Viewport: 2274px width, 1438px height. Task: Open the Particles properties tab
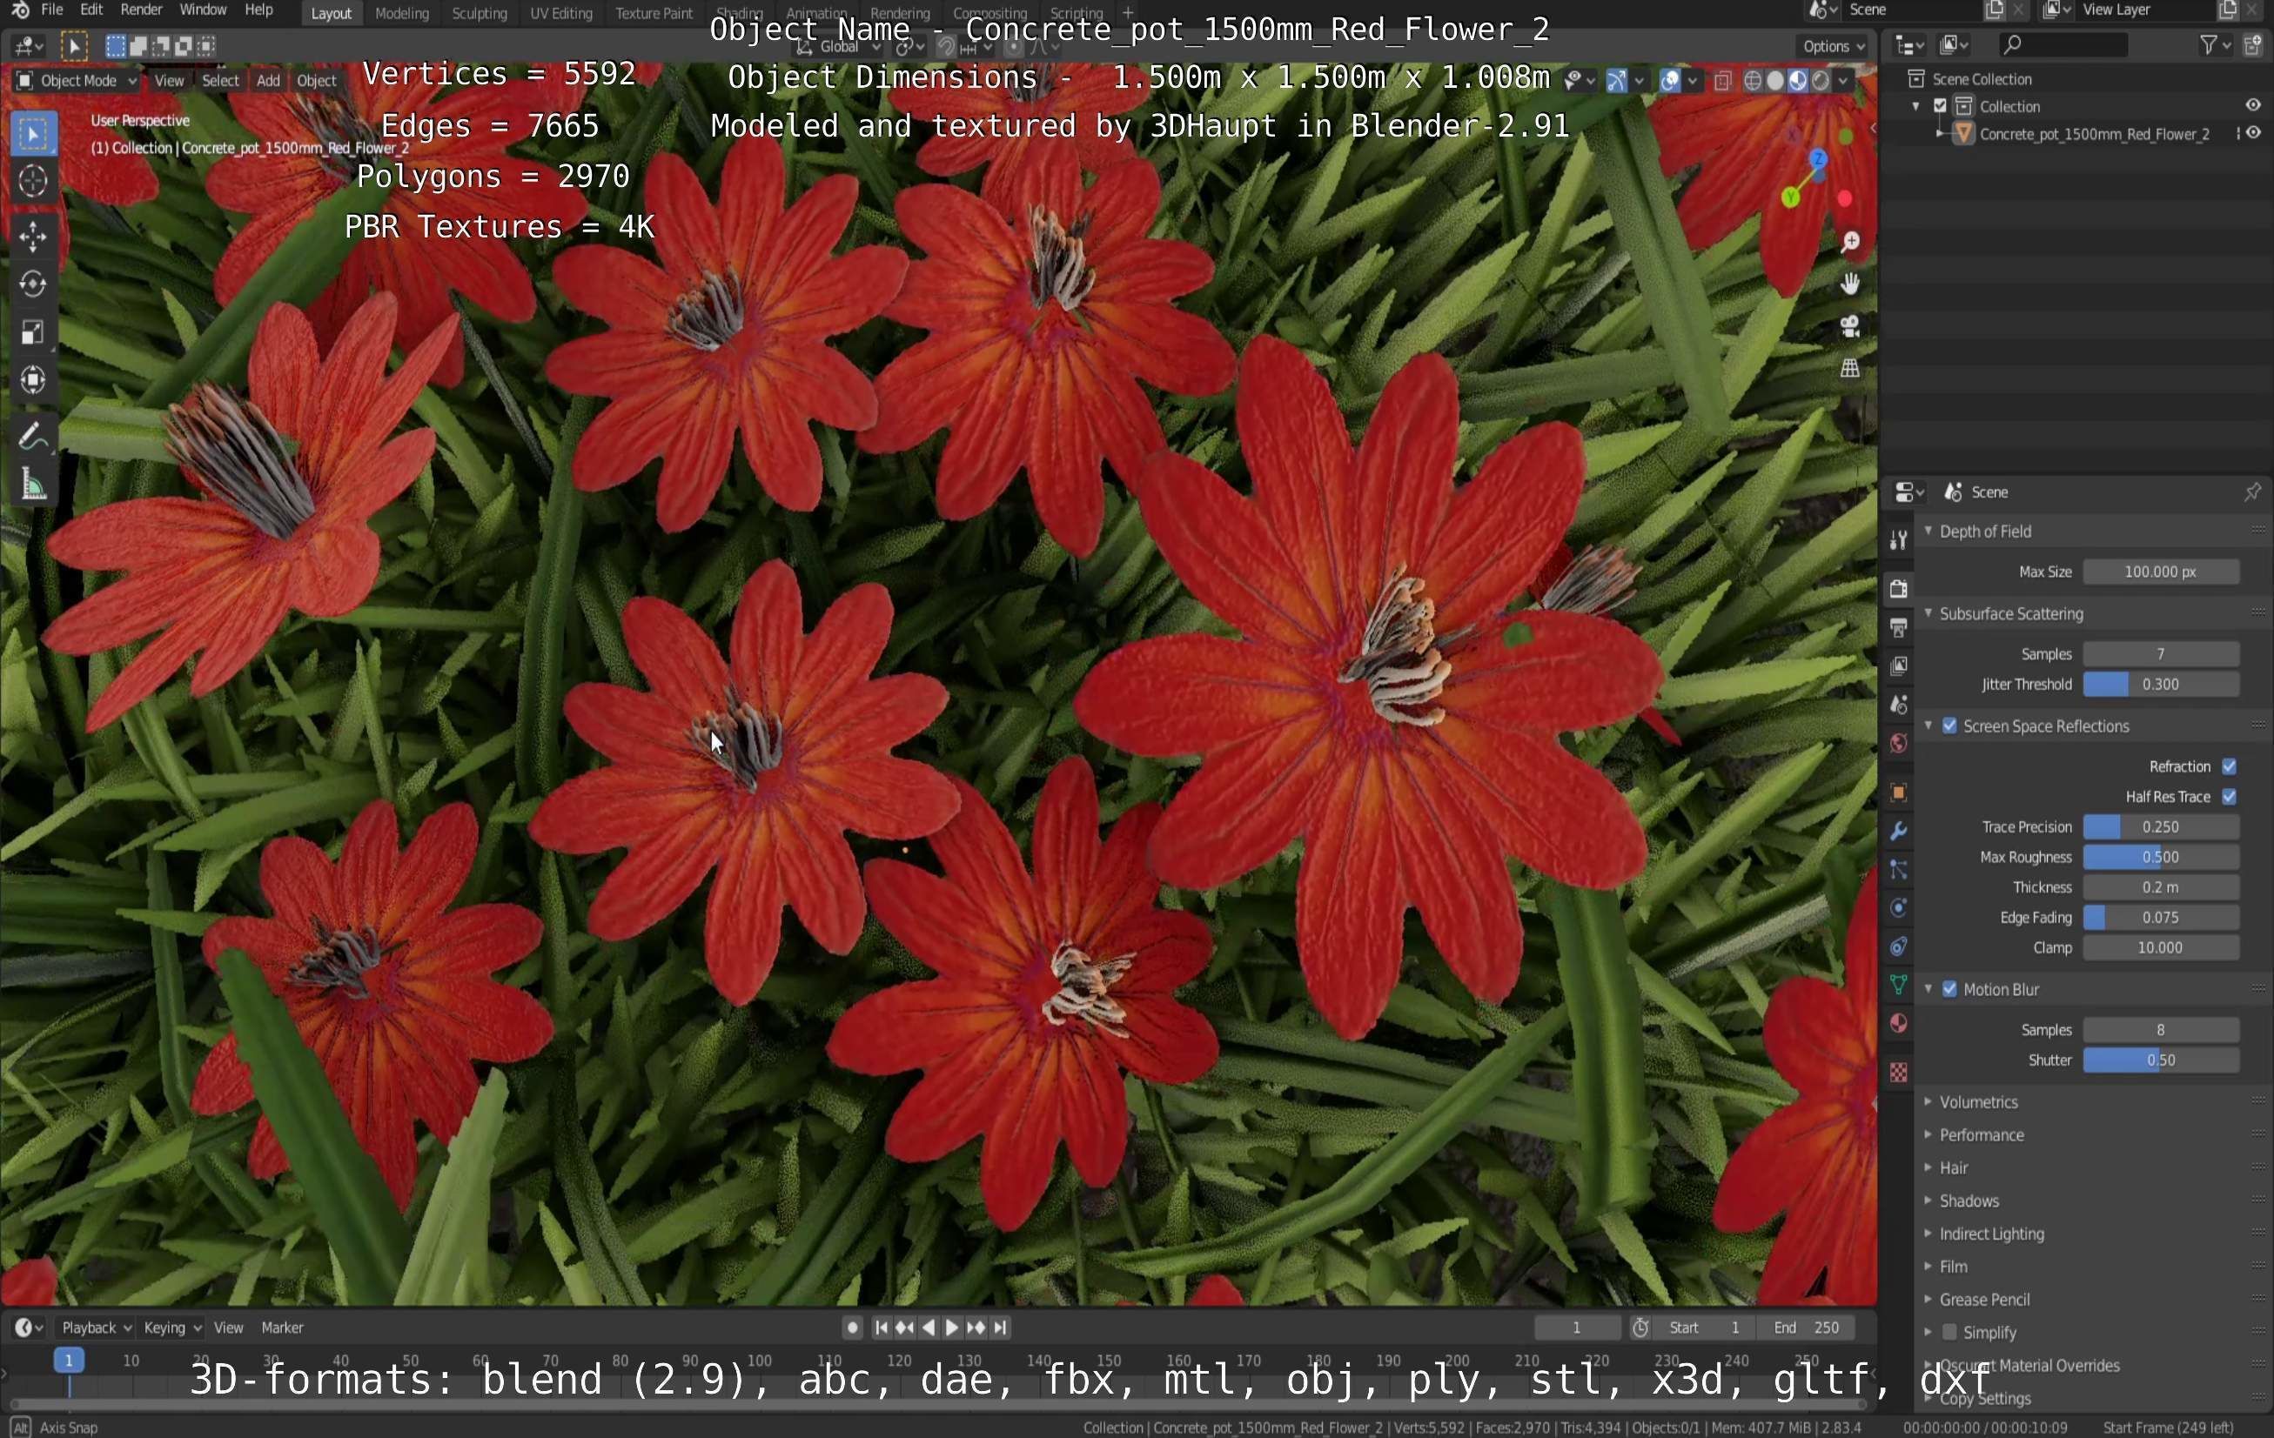click(x=1898, y=870)
